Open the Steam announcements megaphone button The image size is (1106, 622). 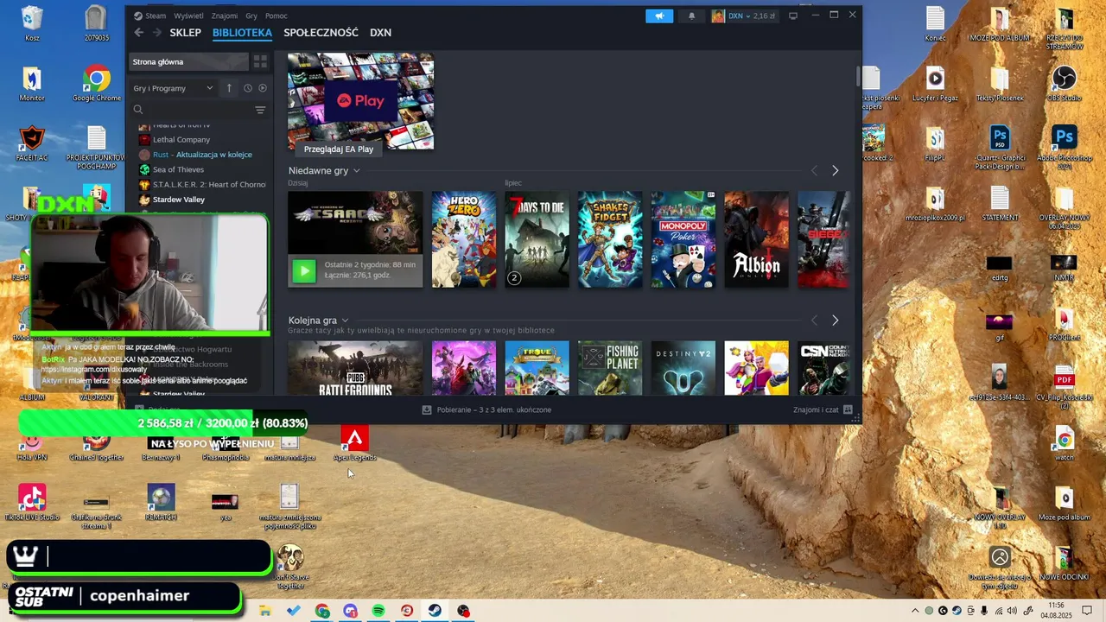[659, 16]
